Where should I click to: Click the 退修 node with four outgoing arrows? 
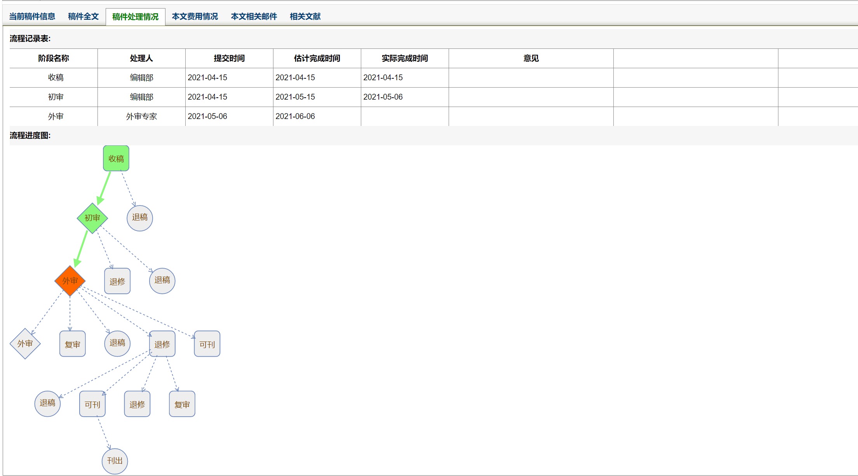pyautogui.click(x=162, y=344)
